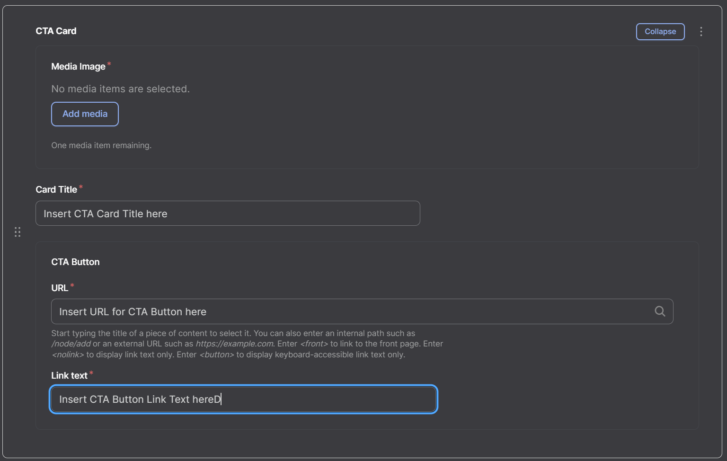727x461 pixels.
Task: Click the URL field label
Action: [x=60, y=288]
